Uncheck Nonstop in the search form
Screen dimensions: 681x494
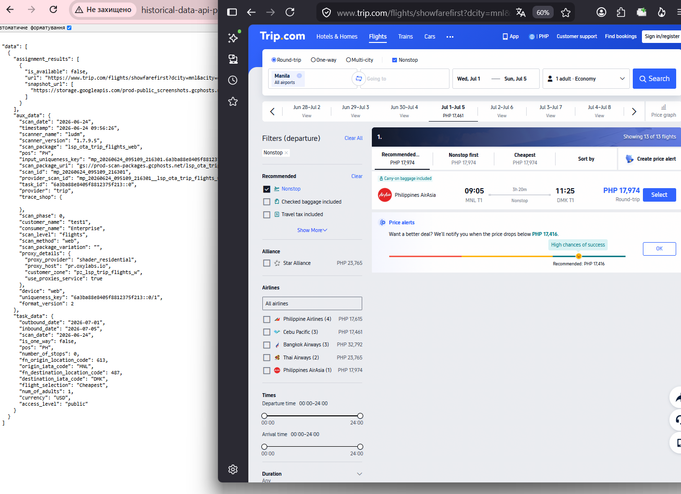pos(395,60)
